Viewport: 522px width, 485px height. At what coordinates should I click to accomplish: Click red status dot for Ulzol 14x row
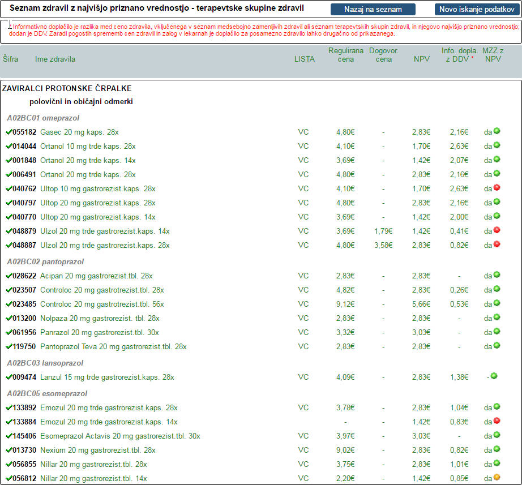(x=497, y=230)
